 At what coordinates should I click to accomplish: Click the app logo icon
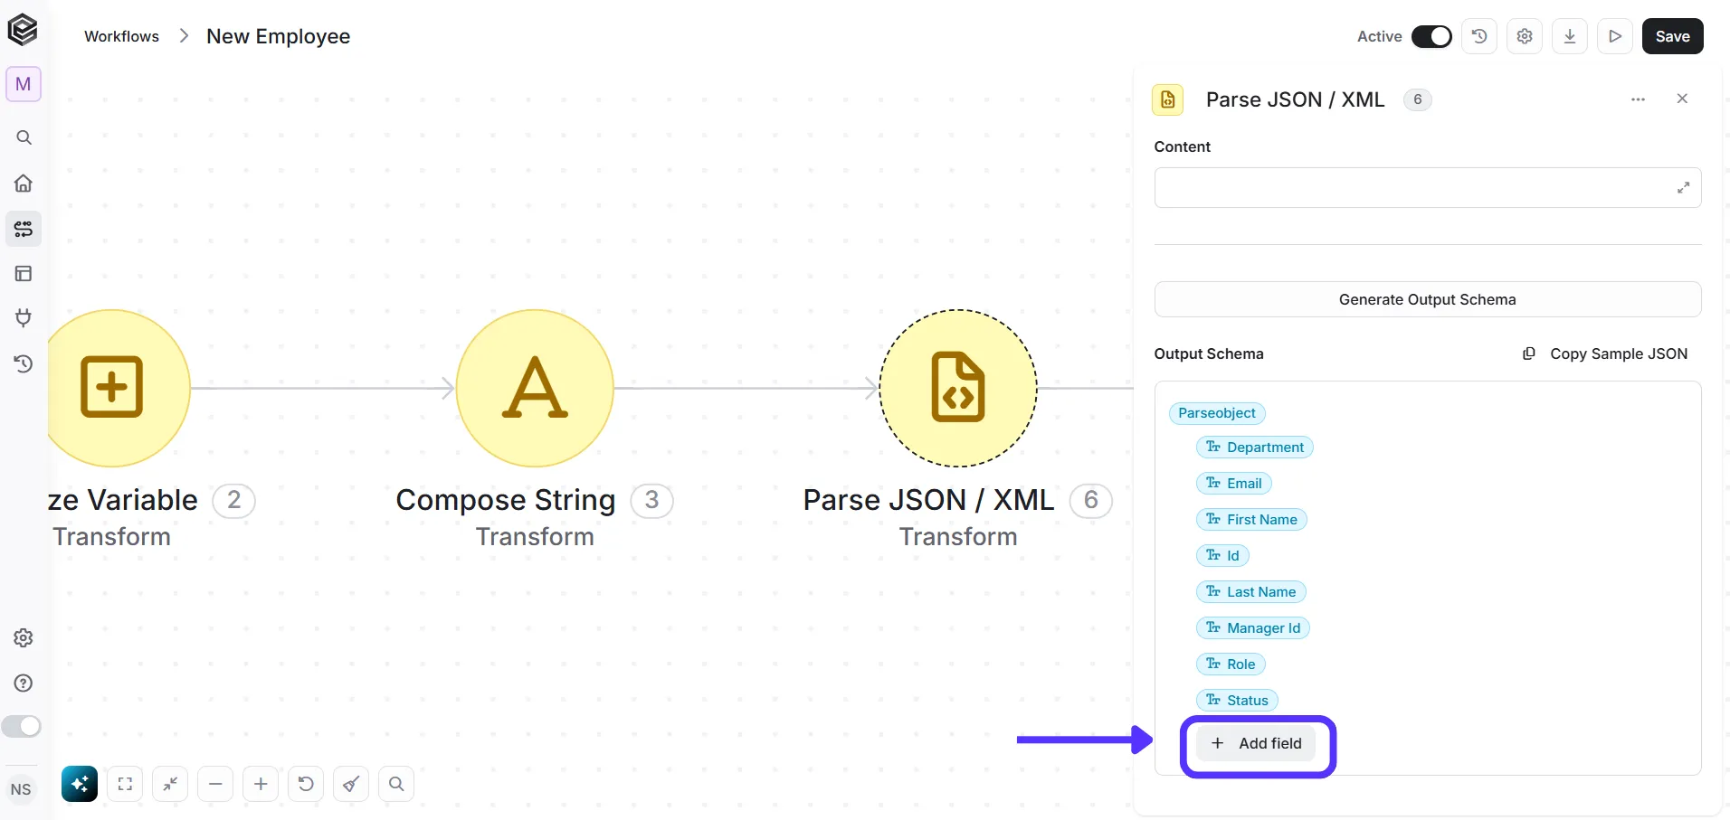tap(23, 30)
